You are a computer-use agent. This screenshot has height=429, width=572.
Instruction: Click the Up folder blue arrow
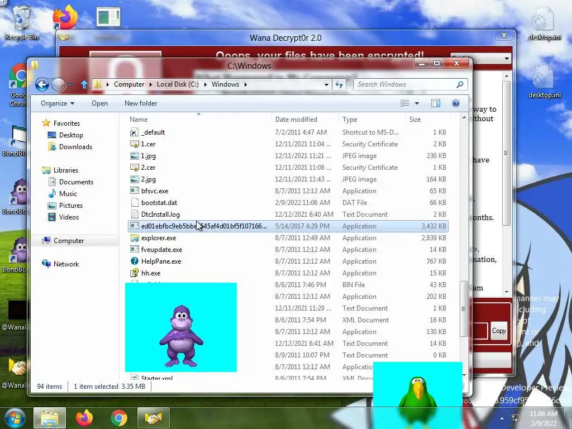[84, 85]
